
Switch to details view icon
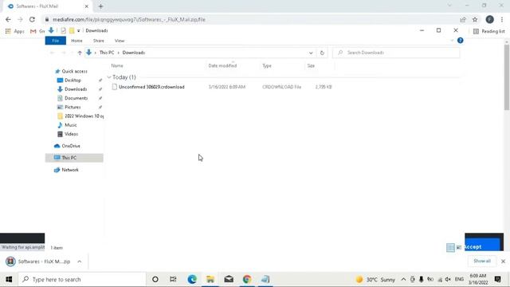pyautogui.click(x=450, y=248)
